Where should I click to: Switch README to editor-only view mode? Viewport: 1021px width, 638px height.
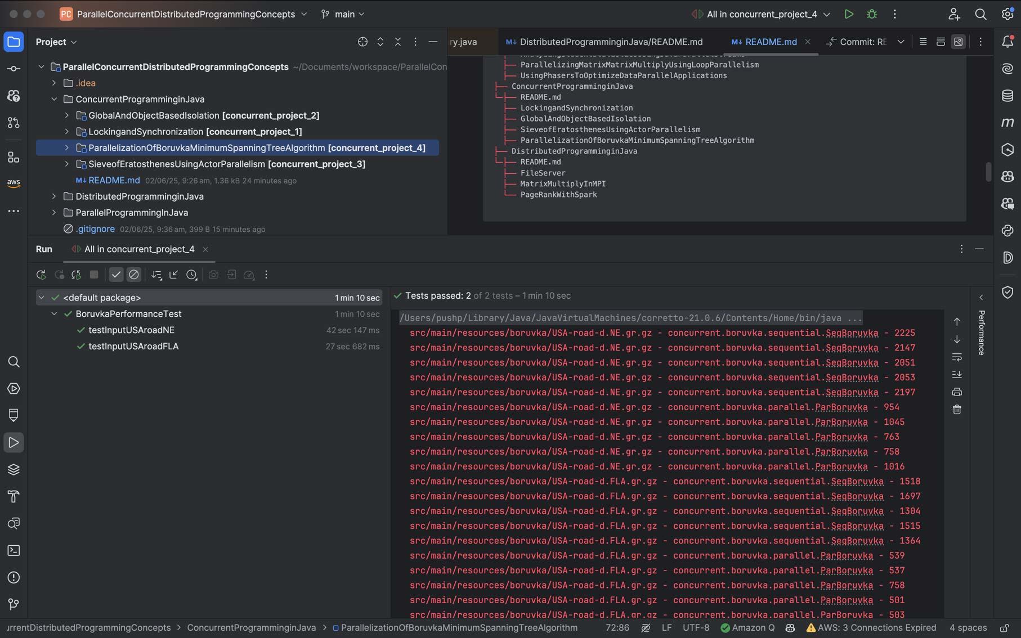click(x=923, y=42)
